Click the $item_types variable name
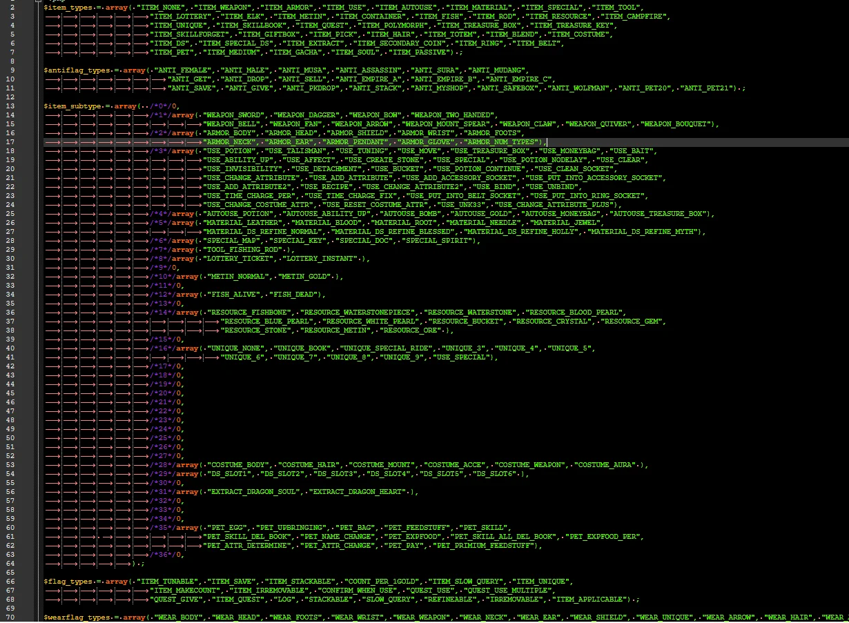Screen dimensions: 849x623 (x=68, y=7)
